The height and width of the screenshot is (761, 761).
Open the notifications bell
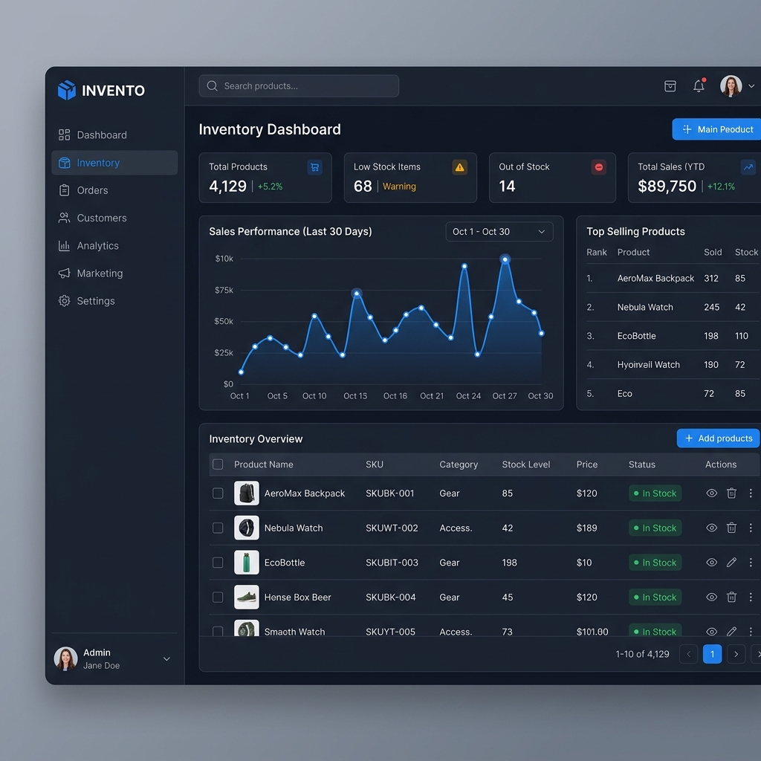tap(699, 86)
